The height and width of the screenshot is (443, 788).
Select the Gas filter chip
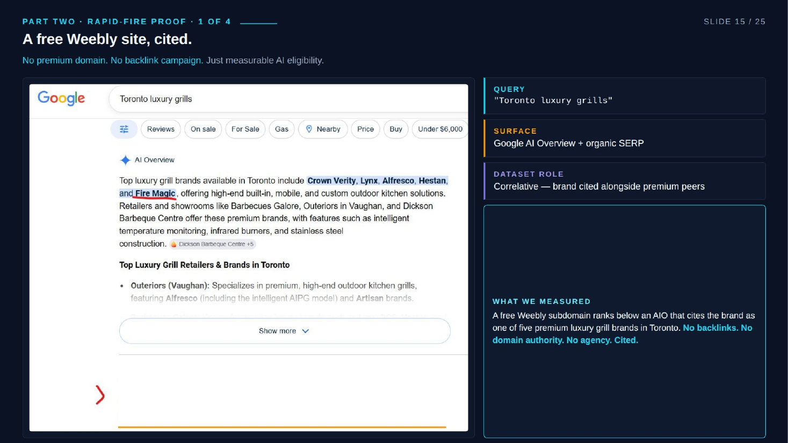click(281, 129)
